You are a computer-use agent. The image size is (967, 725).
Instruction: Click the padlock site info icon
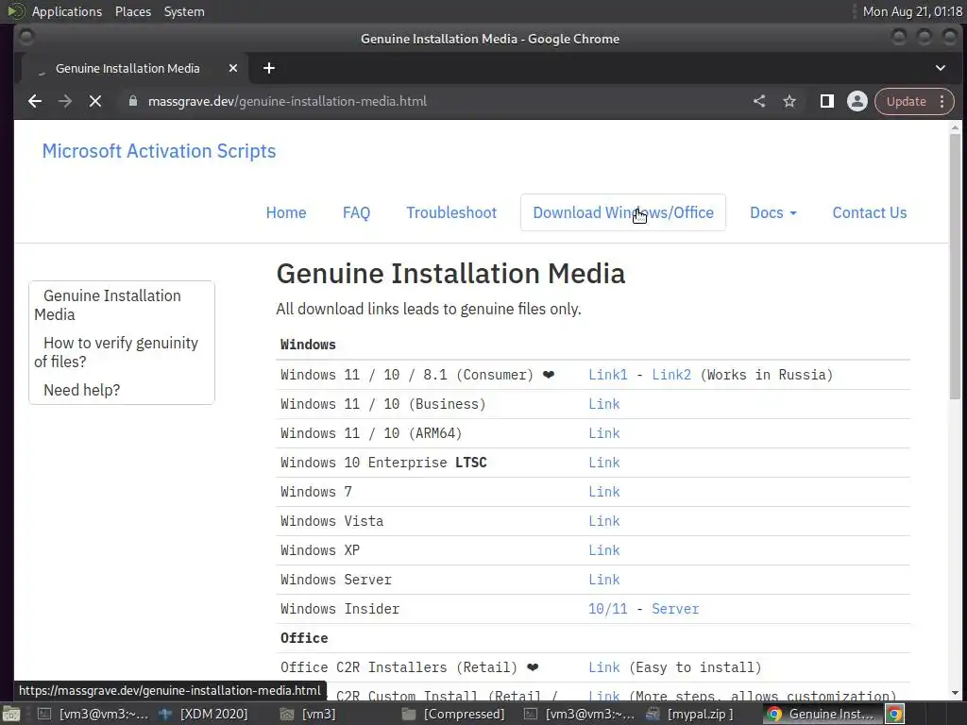(x=133, y=101)
